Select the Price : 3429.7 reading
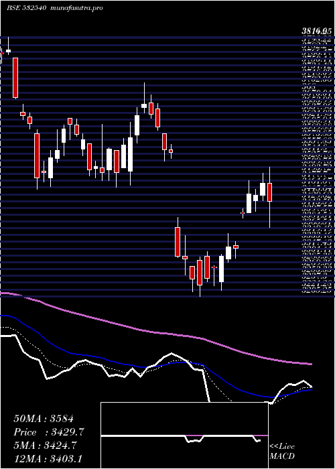 coord(49,432)
